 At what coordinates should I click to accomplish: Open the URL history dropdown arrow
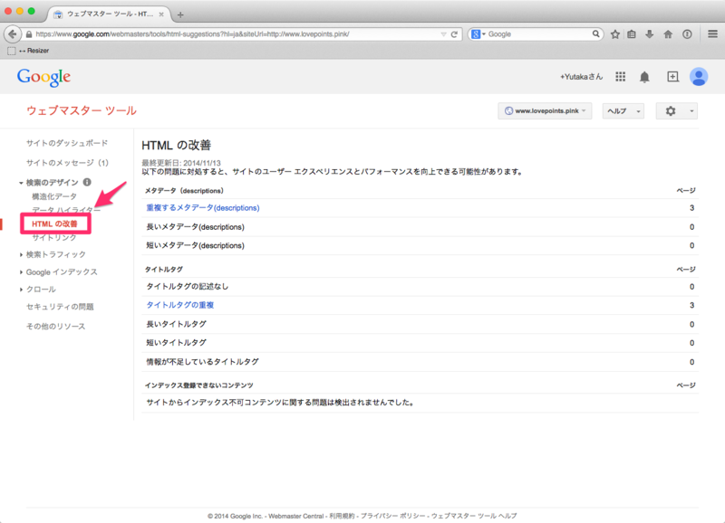(x=443, y=34)
